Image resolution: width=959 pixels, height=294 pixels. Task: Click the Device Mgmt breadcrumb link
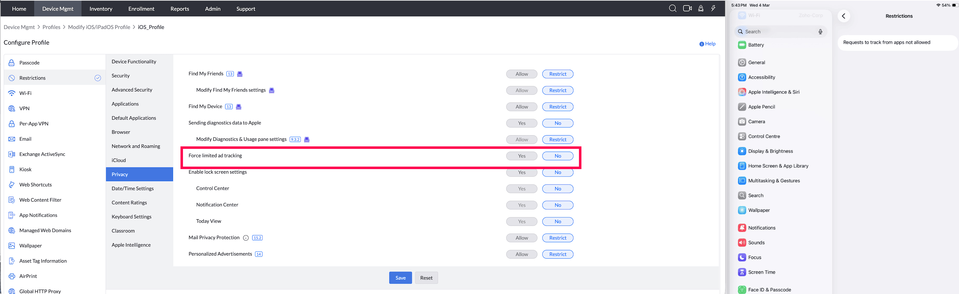(x=19, y=27)
